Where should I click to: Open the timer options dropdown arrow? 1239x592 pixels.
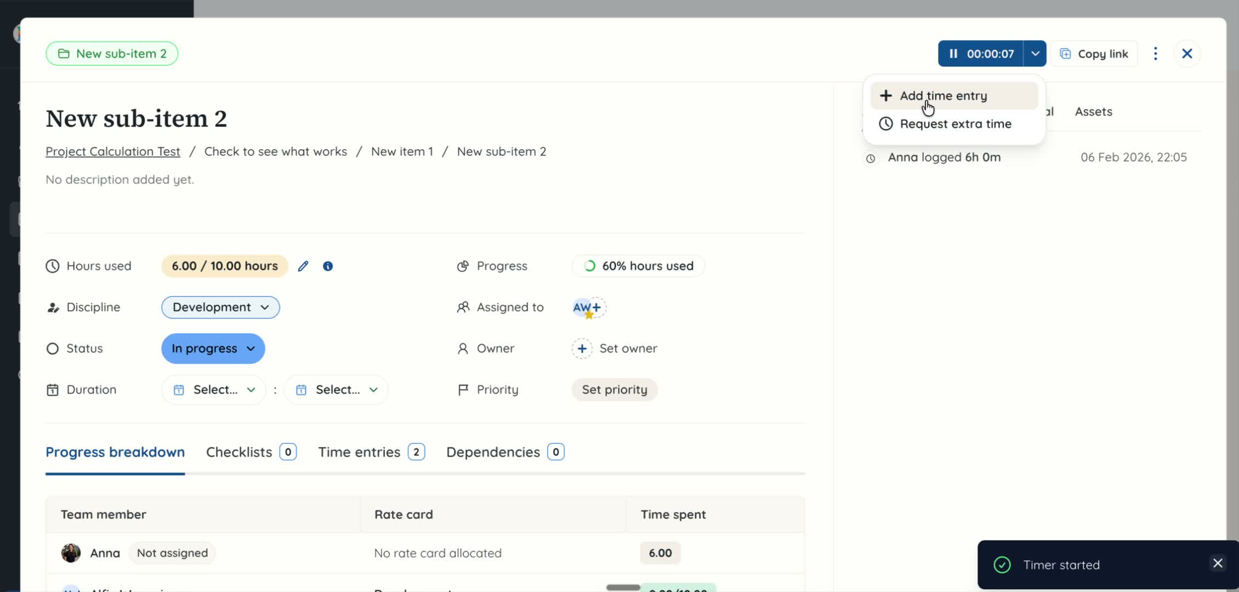point(1035,54)
